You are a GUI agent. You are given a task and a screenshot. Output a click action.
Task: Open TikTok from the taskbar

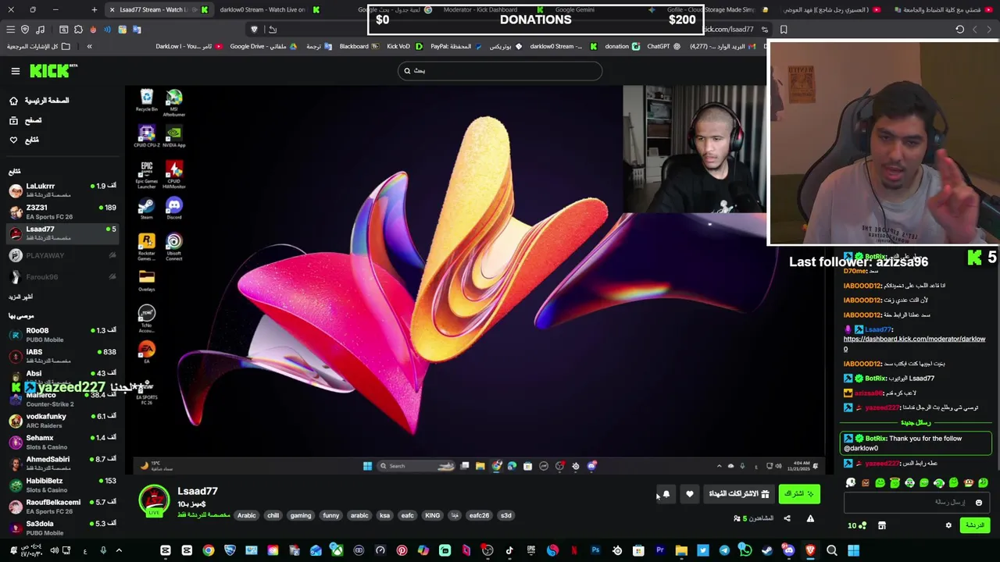click(509, 550)
